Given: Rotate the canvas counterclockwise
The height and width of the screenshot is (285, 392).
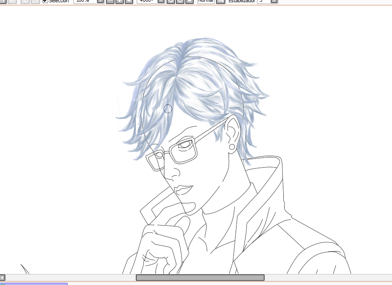Looking at the screenshot, I should (x=171, y=1).
